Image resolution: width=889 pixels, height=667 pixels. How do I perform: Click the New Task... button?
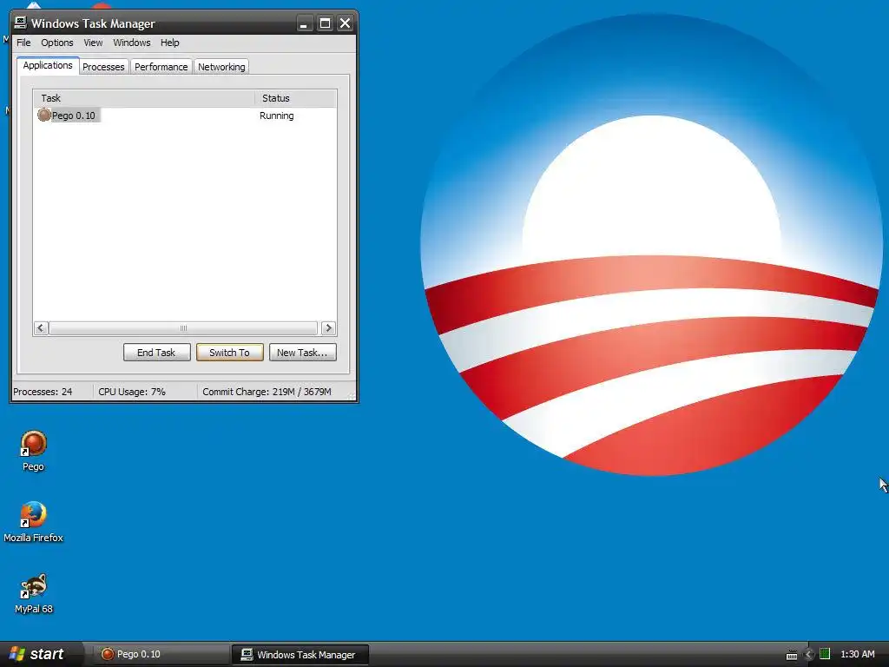click(x=303, y=353)
